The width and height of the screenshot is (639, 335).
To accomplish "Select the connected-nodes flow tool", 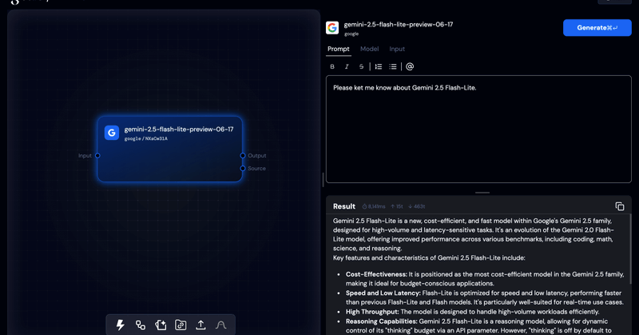I will coord(141,325).
